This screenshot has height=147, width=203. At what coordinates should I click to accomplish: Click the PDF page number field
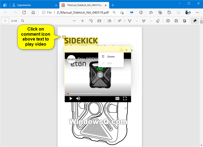tap(5, 21)
